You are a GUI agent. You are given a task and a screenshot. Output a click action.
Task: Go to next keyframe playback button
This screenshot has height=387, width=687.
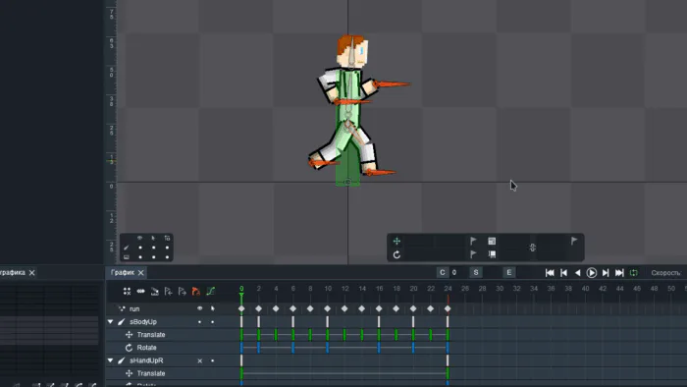(x=606, y=273)
